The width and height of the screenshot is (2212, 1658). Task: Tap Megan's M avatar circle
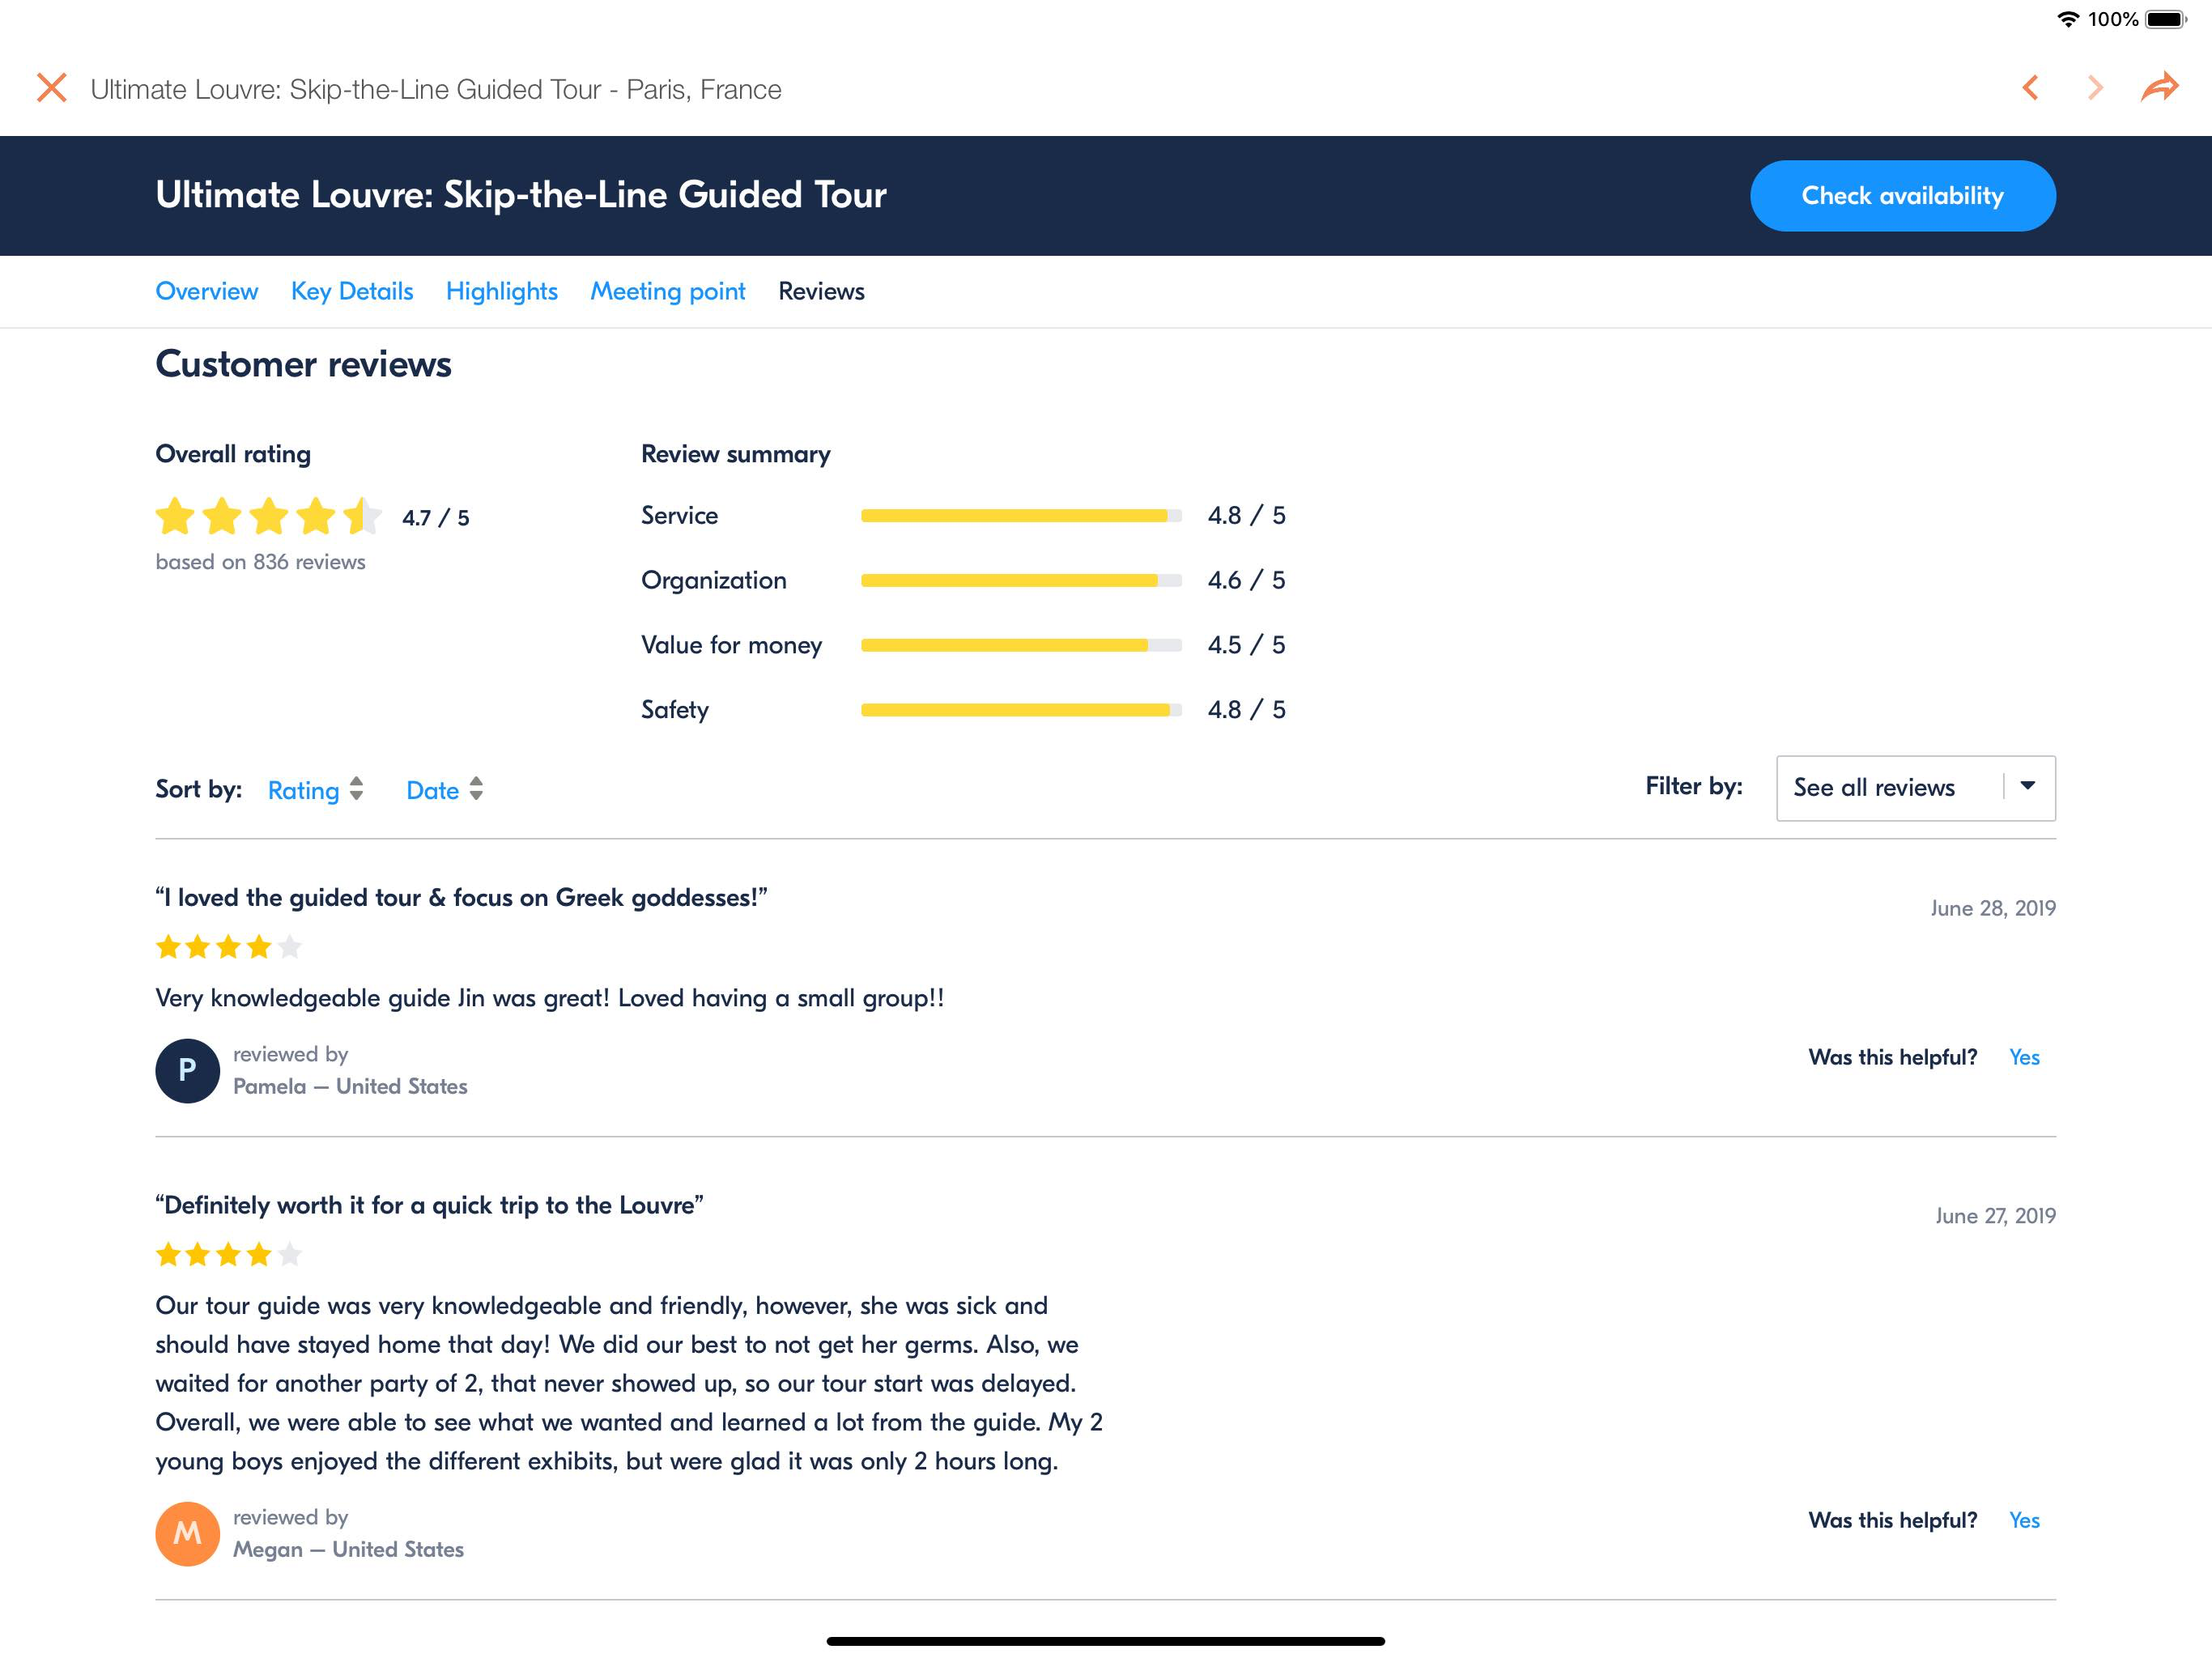[x=188, y=1534]
